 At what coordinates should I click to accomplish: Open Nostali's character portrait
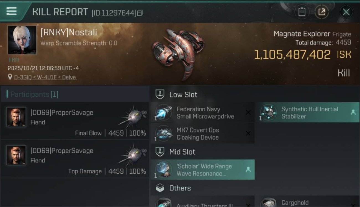(x=22, y=40)
